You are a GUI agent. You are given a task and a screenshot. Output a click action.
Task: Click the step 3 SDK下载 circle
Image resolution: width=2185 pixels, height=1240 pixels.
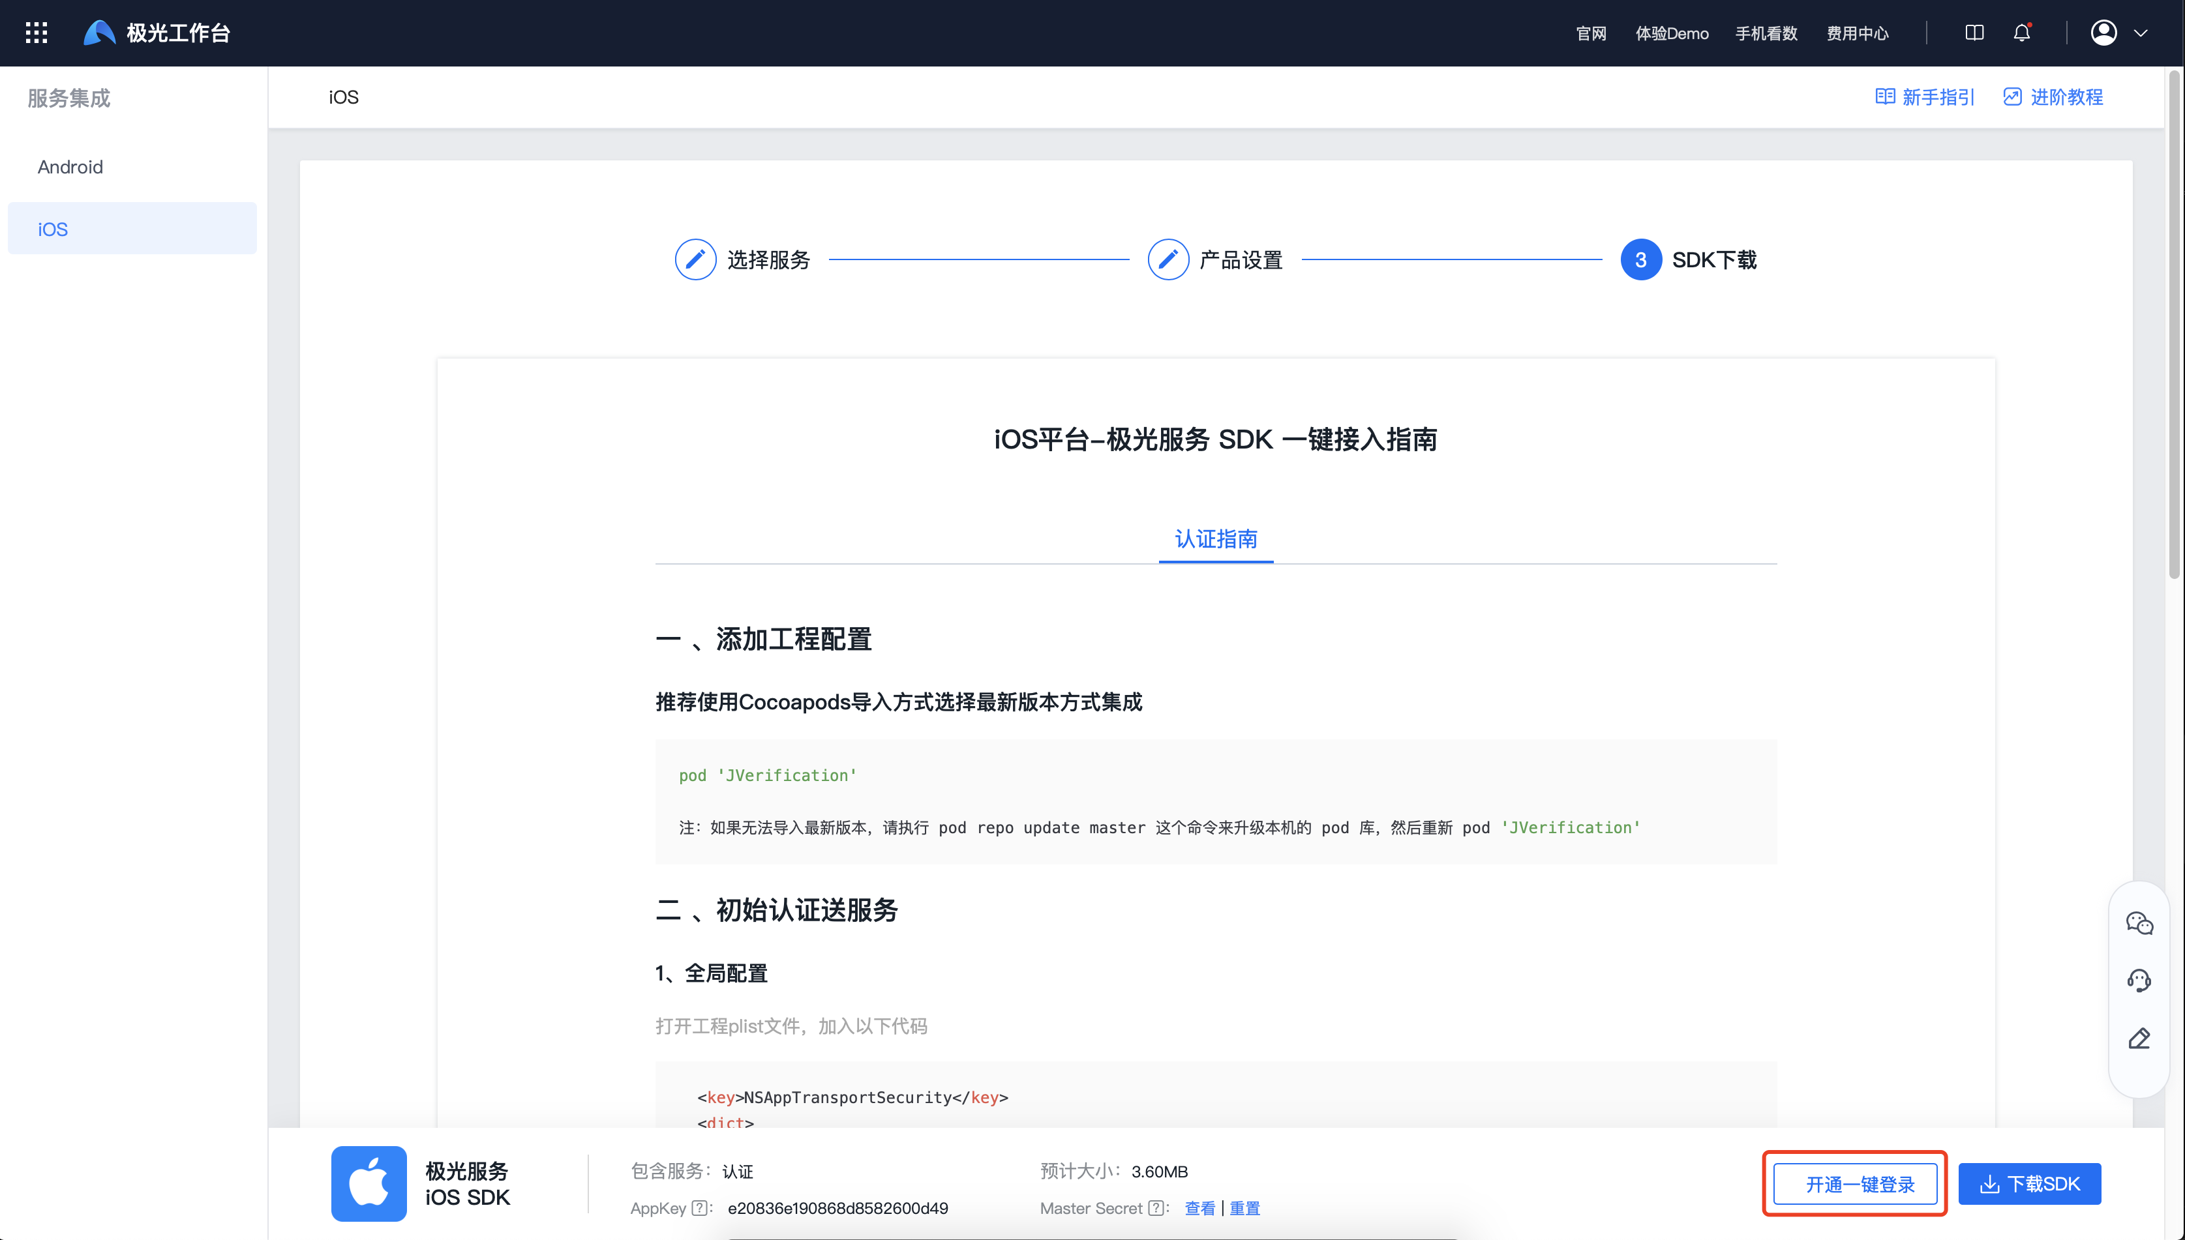pyautogui.click(x=1640, y=259)
